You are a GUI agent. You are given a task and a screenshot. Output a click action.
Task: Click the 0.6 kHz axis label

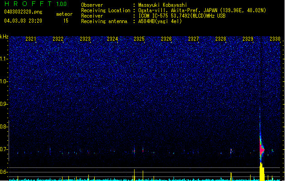tap(4, 172)
